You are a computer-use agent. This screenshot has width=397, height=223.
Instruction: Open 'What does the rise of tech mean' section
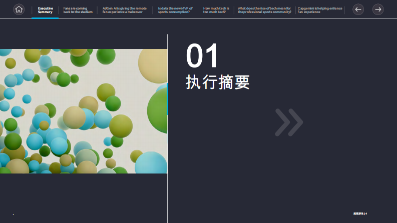[264, 10]
